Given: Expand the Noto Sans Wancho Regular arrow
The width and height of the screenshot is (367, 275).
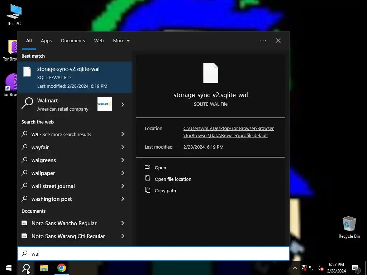Looking at the screenshot, I should [x=123, y=223].
